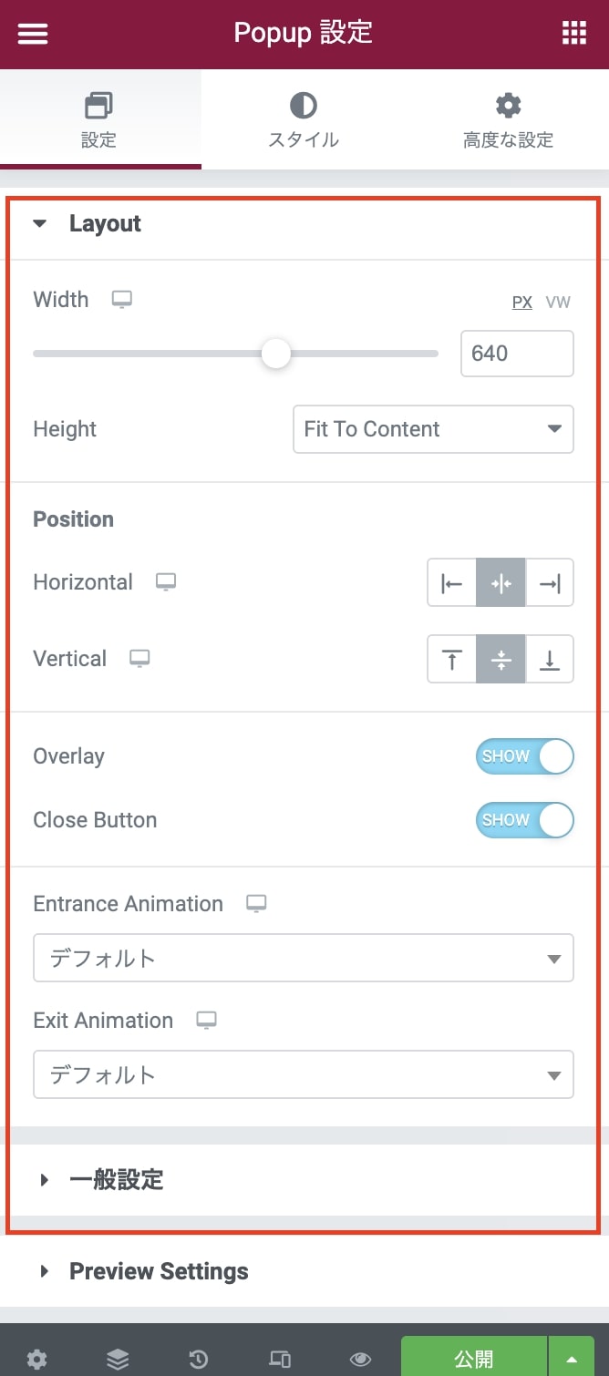Align popup horizontally to the left
The image size is (609, 1376).
(x=452, y=583)
